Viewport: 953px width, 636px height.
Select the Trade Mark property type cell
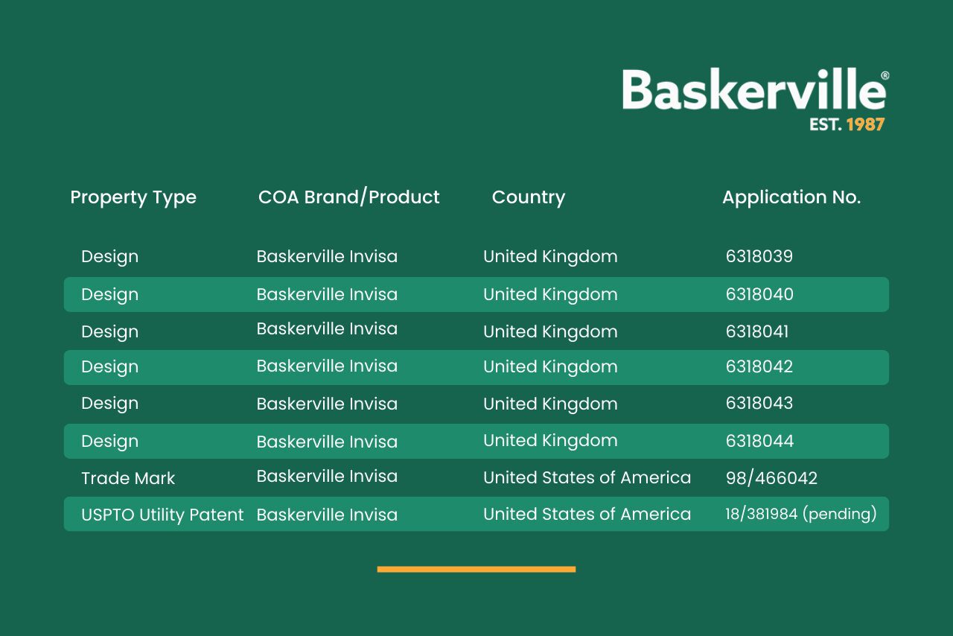point(128,479)
